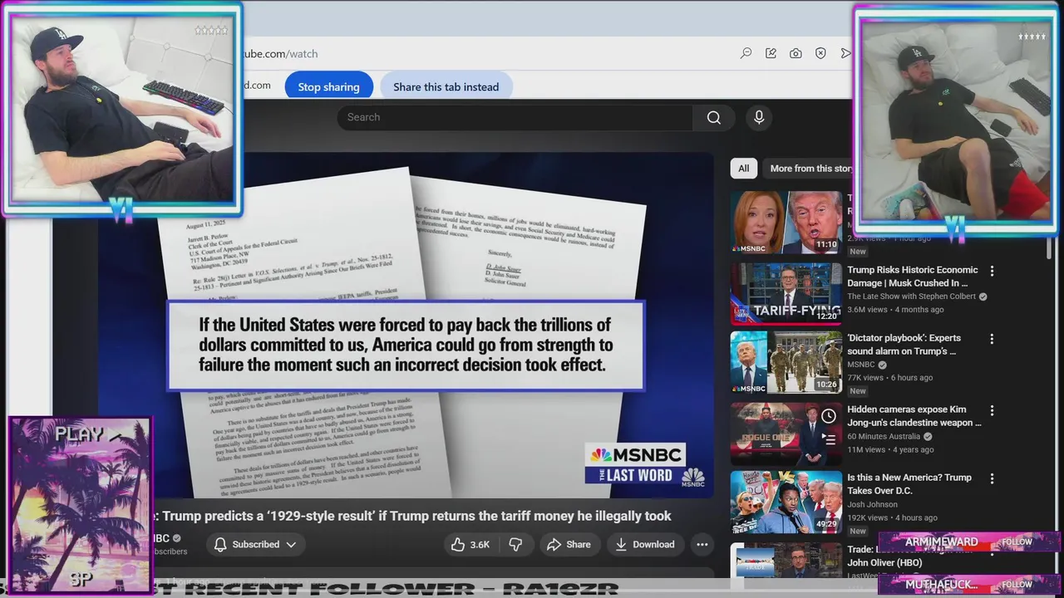The image size is (1064, 598).
Task: Open the Psaki and Trump MSNBC thumbnail 11:10
Action: coord(786,223)
